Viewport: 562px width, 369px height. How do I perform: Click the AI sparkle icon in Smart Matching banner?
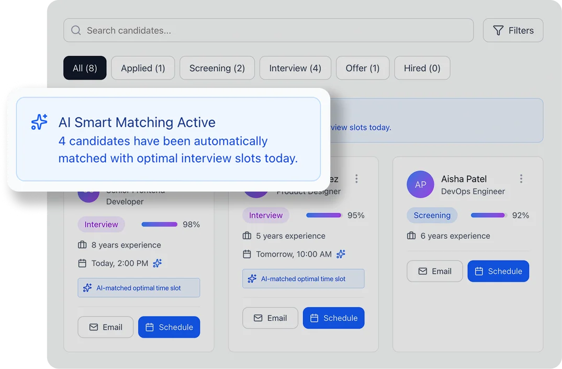(39, 122)
